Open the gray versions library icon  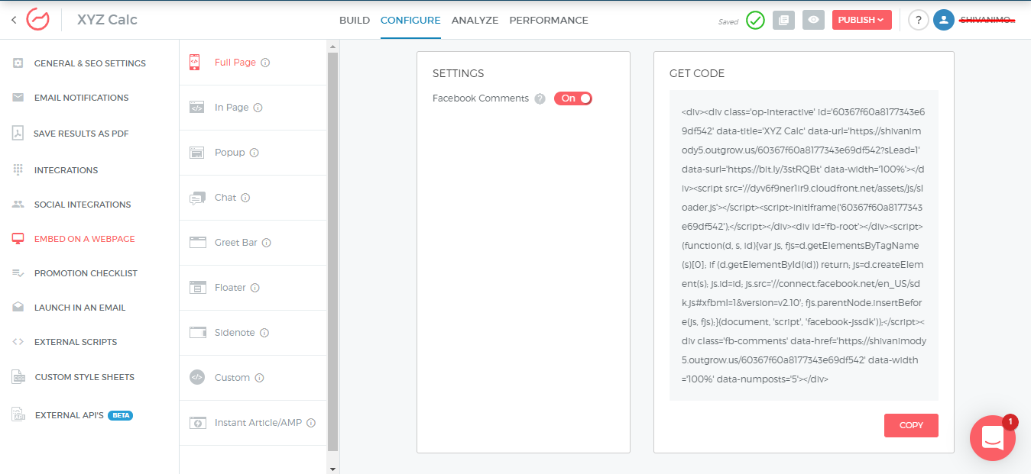tap(783, 21)
